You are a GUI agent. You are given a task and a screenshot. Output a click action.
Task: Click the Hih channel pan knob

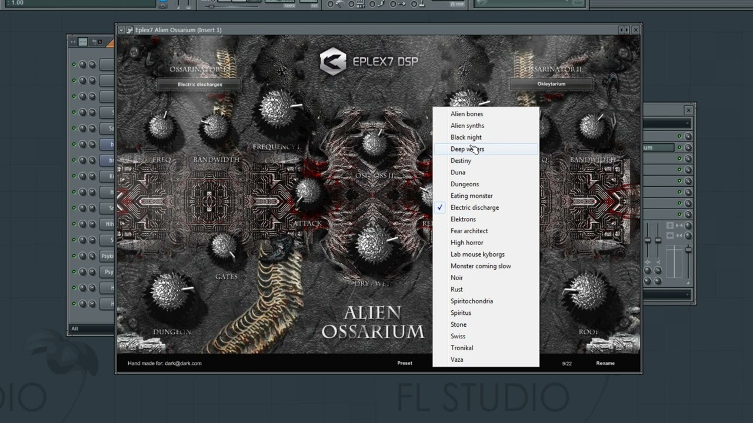[x=82, y=224]
